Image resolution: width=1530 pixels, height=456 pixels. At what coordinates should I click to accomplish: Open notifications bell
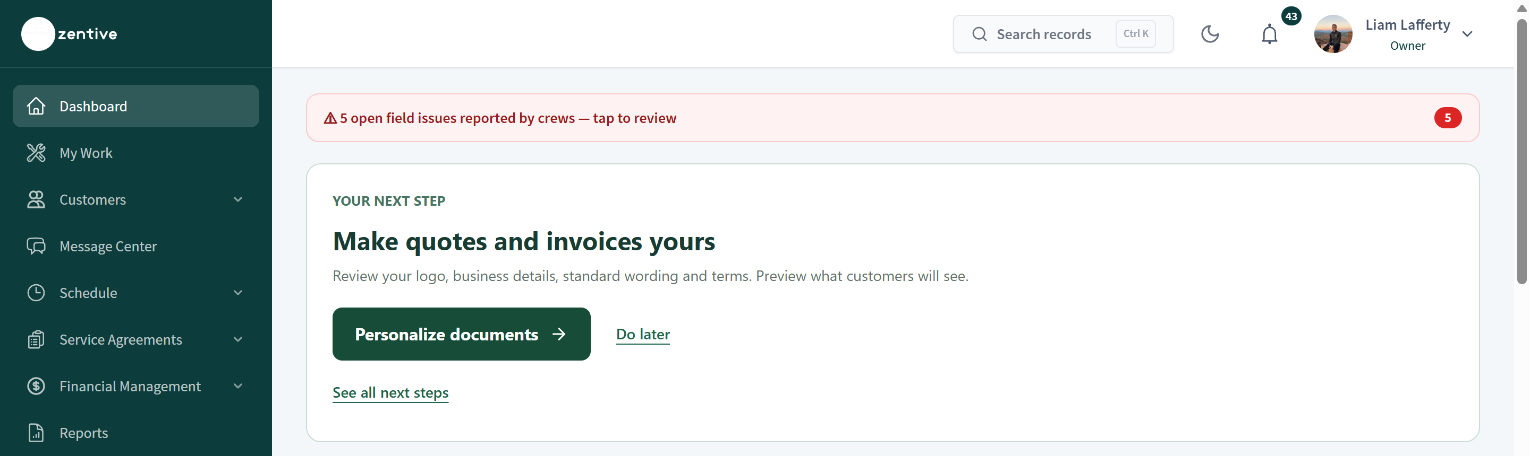tap(1269, 34)
